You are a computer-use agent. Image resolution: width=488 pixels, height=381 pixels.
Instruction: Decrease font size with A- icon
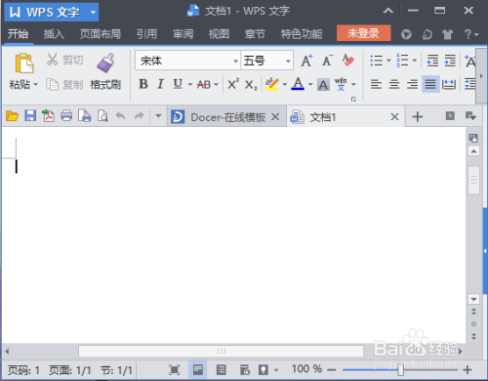[x=328, y=61]
